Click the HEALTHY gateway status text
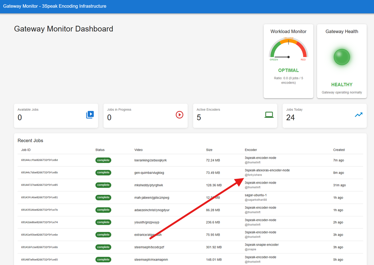Viewport: 374px width, 265px height. point(342,85)
